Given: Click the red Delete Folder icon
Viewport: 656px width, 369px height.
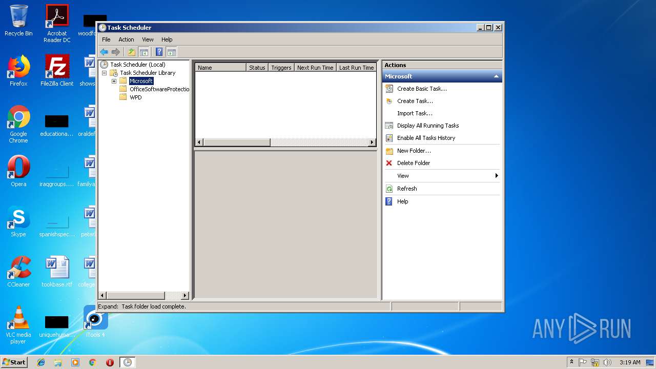Looking at the screenshot, I should coord(389,163).
